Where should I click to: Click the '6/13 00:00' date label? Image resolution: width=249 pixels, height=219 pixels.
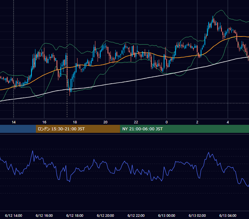click(x=167, y=215)
